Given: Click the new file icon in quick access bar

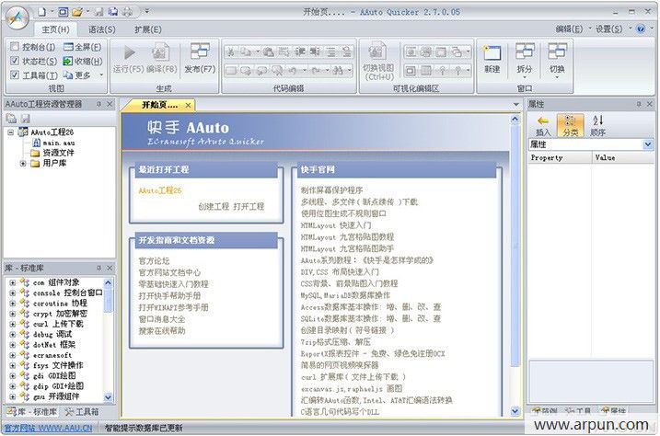Looking at the screenshot, I should pos(42,12).
